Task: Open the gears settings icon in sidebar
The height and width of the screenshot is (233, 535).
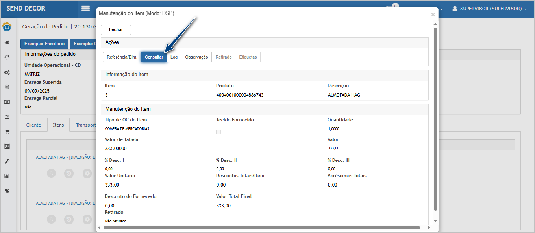Action: coord(7,72)
